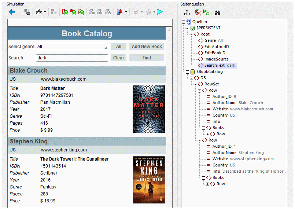Collapse the $PERSISTENT tree node
This screenshot has height=209, width=295.
pos(187,28)
